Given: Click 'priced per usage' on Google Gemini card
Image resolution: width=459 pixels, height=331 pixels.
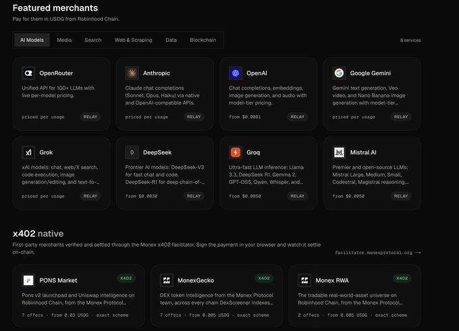Looking at the screenshot, I should [354, 117].
